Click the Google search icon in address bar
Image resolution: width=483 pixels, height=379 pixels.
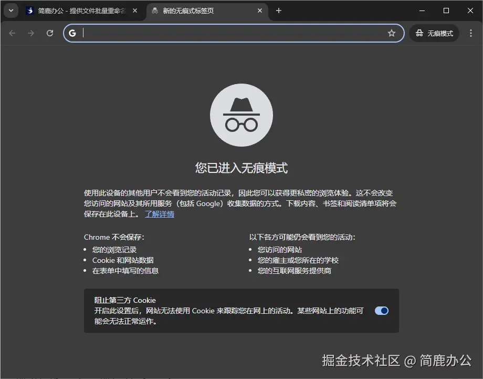pos(72,33)
